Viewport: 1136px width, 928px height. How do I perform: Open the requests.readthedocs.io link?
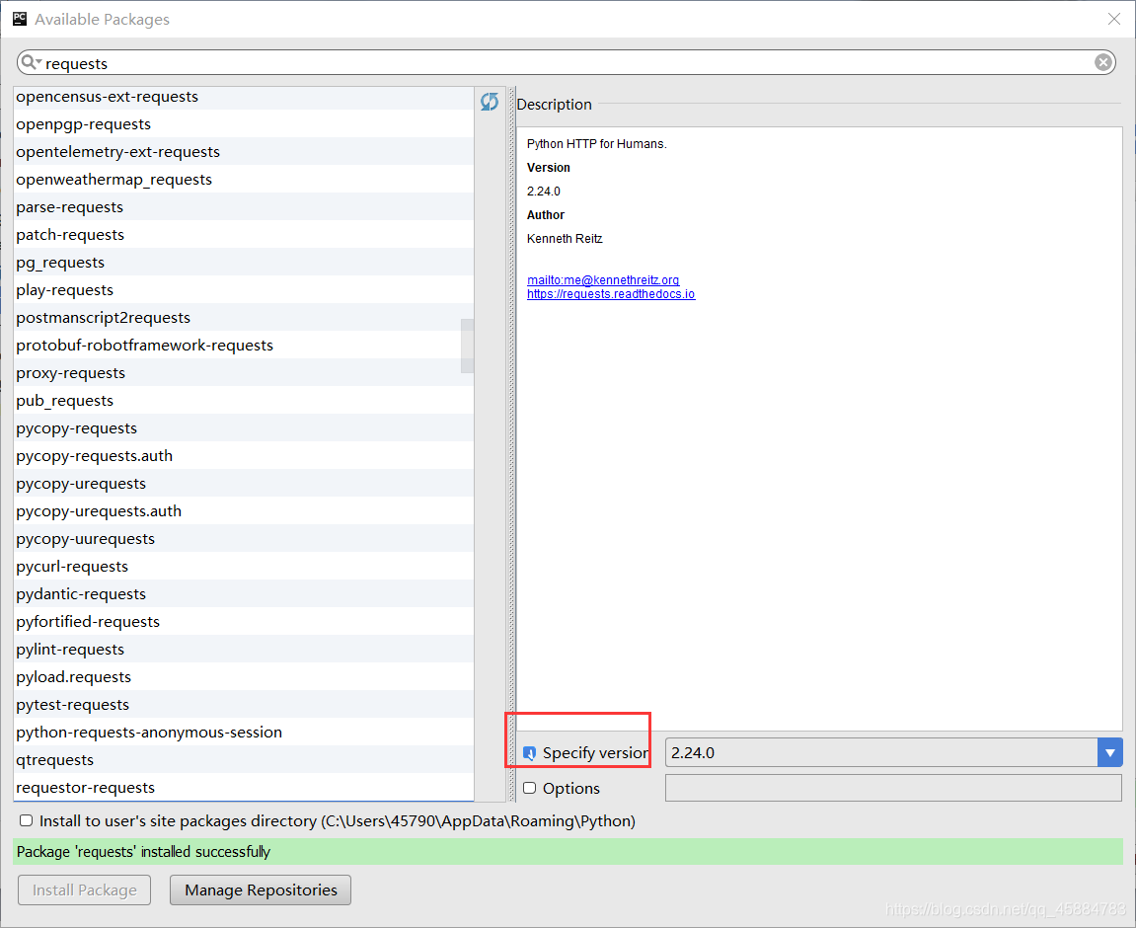point(611,293)
